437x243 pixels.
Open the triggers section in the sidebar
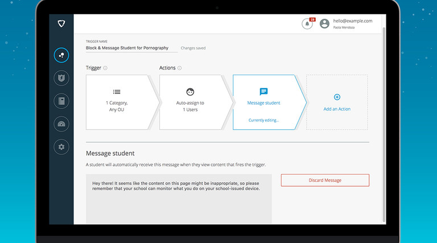[x=61, y=55]
